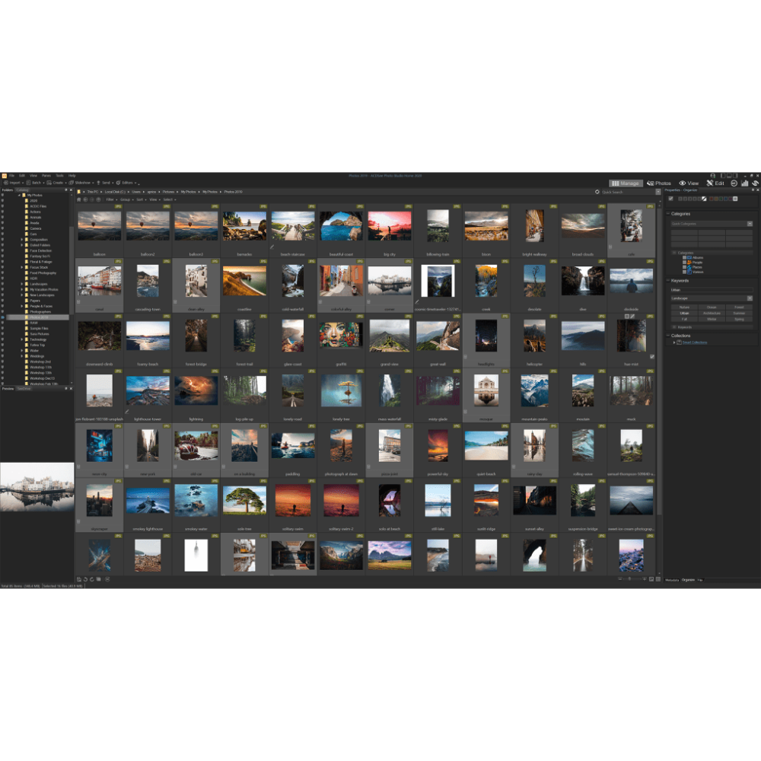Open Edit mode
This screenshot has height=761, width=761.
click(718, 183)
